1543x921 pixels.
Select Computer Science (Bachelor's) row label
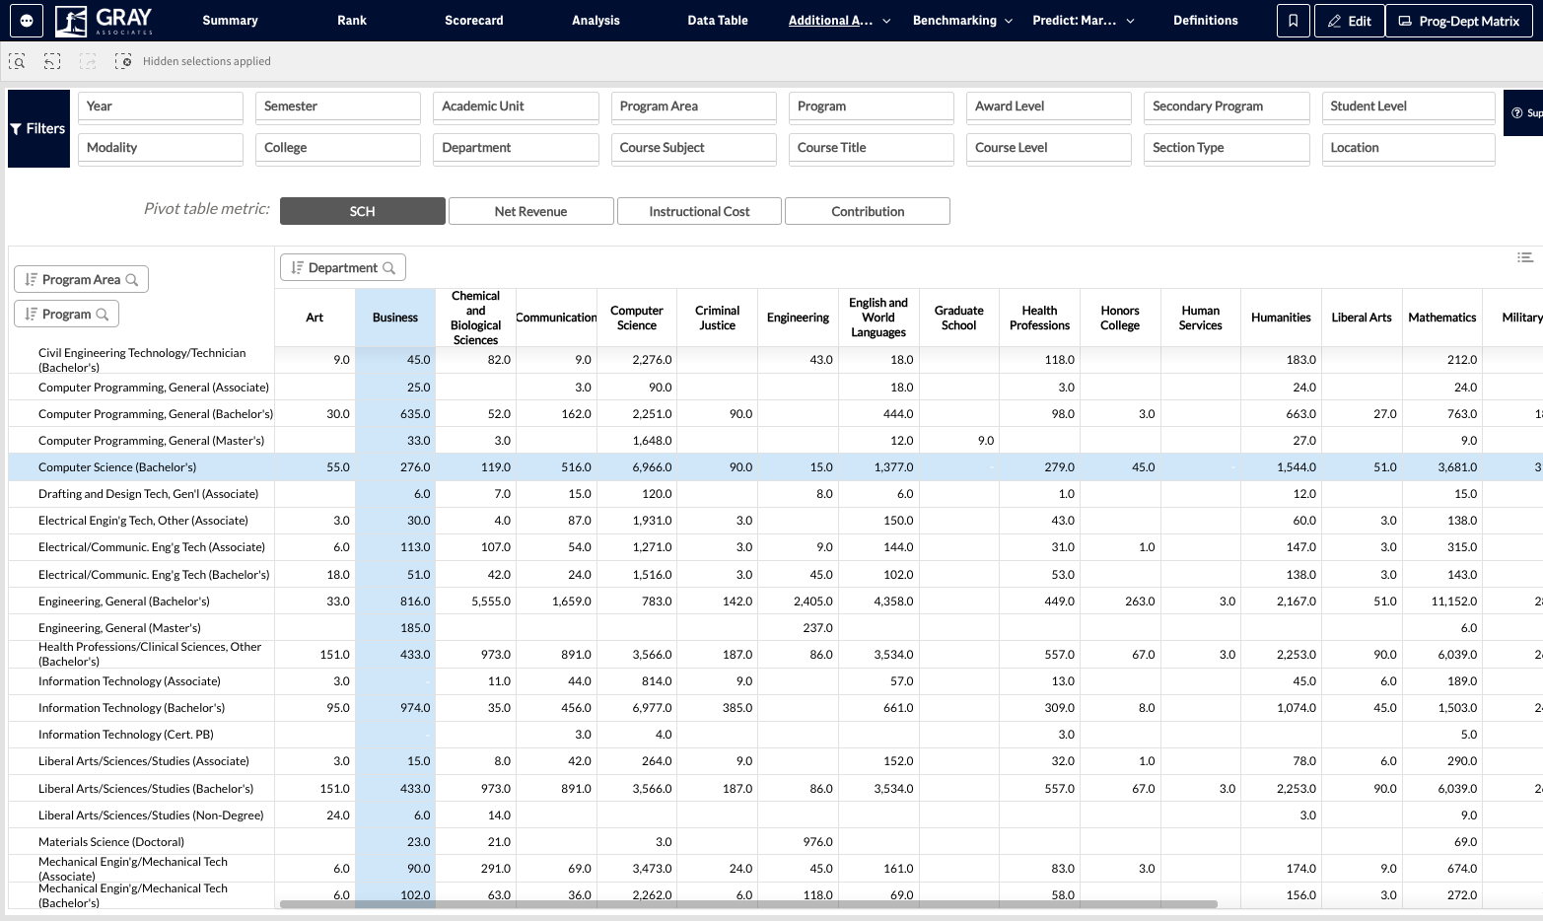click(x=117, y=467)
